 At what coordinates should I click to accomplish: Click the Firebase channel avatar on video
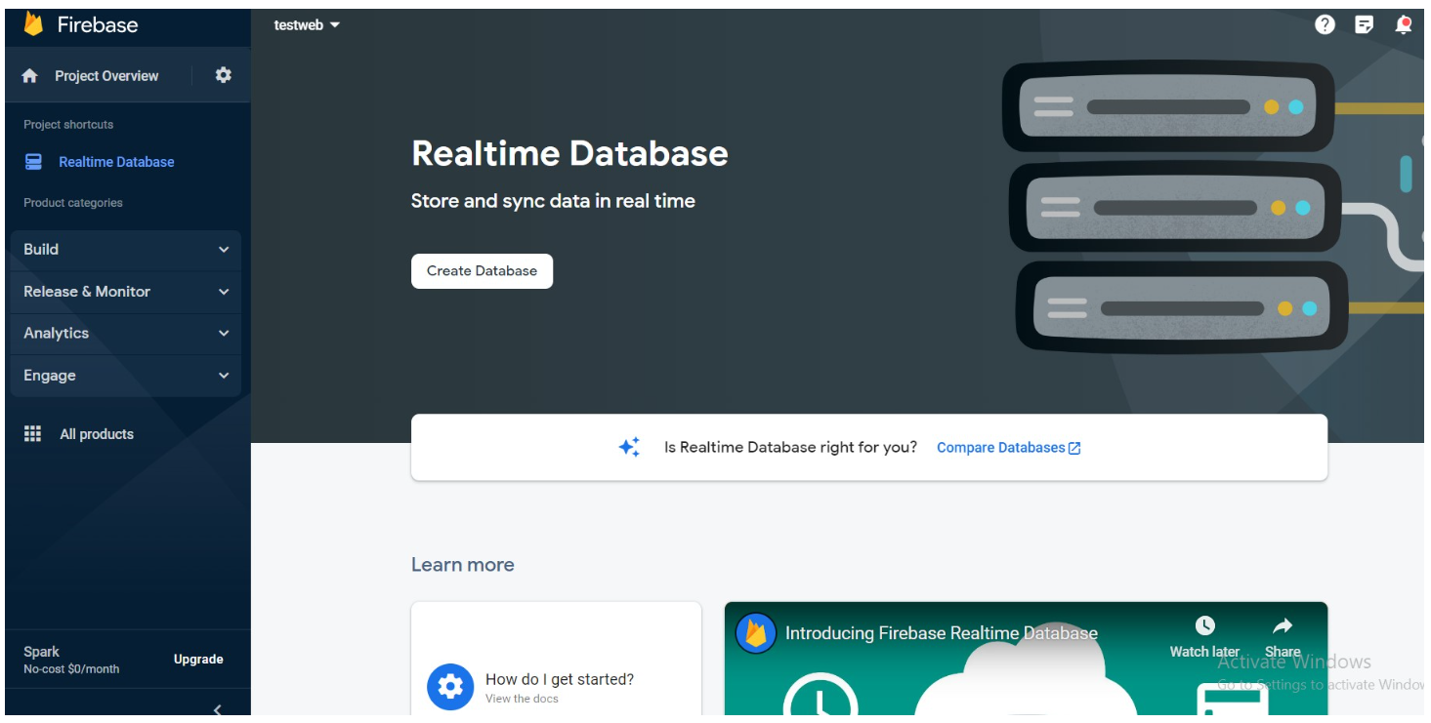point(756,633)
